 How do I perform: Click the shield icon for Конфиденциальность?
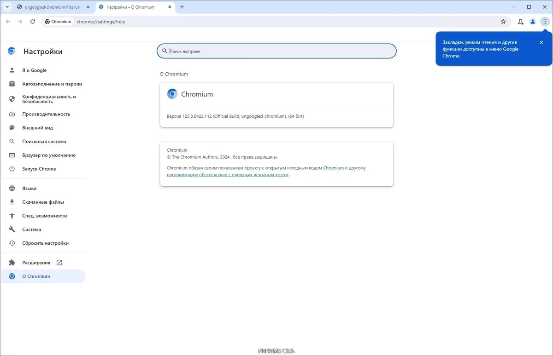(12, 99)
